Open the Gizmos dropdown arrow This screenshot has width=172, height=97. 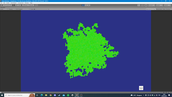(171, 9)
